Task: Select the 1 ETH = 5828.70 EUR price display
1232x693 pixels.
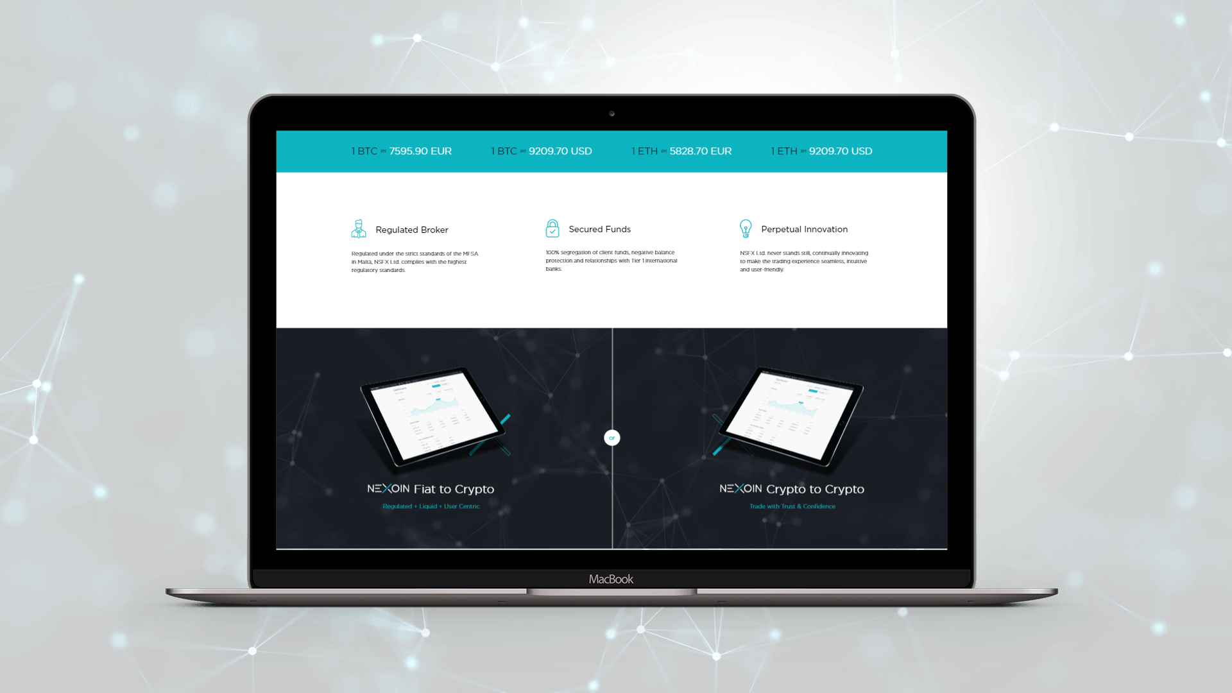Action: click(681, 151)
